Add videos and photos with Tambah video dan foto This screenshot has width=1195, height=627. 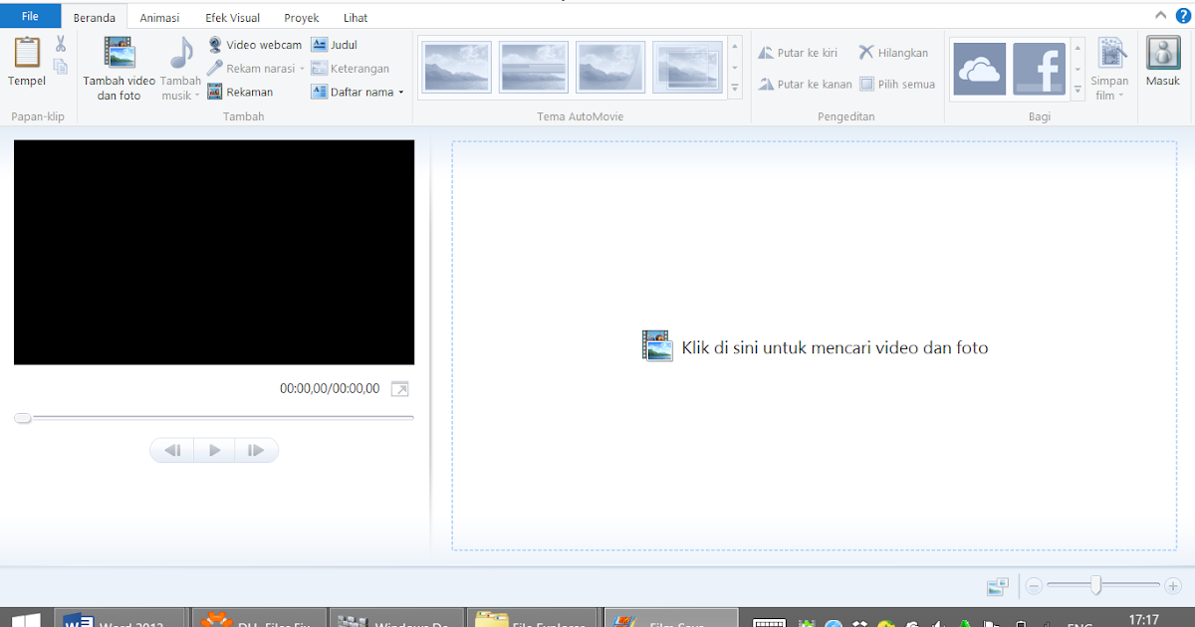pyautogui.click(x=119, y=69)
